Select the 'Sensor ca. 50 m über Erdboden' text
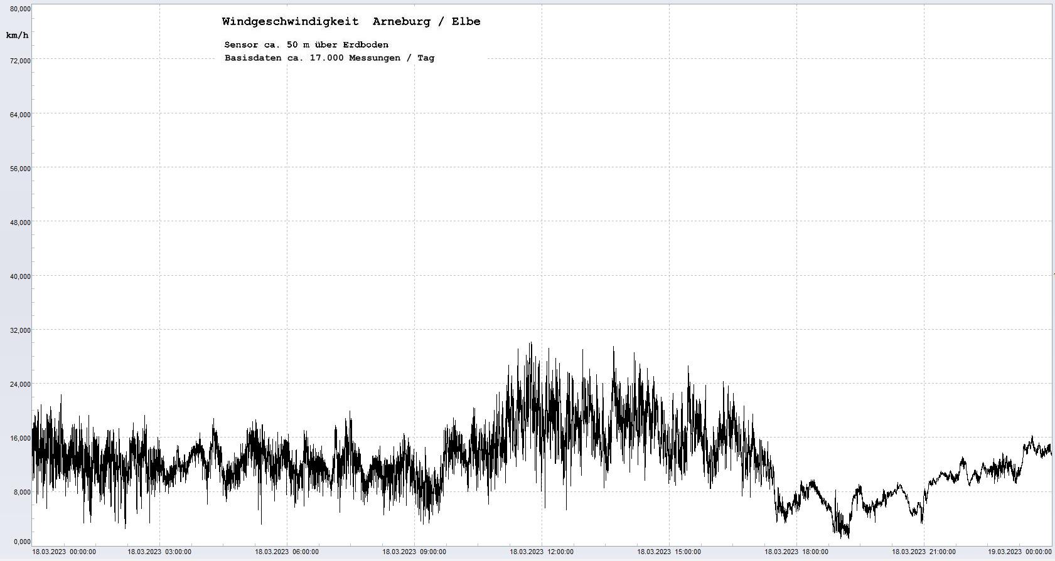 (306, 45)
